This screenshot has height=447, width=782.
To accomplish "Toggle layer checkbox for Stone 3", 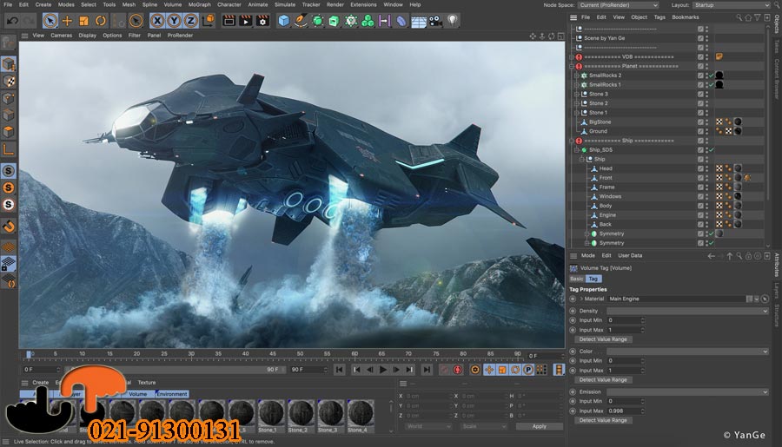I will (700, 94).
